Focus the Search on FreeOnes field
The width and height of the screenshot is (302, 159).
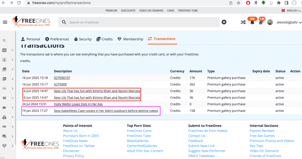pos(139,22)
